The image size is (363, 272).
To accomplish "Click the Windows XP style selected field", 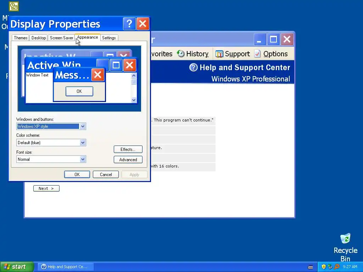I will coord(48,126).
